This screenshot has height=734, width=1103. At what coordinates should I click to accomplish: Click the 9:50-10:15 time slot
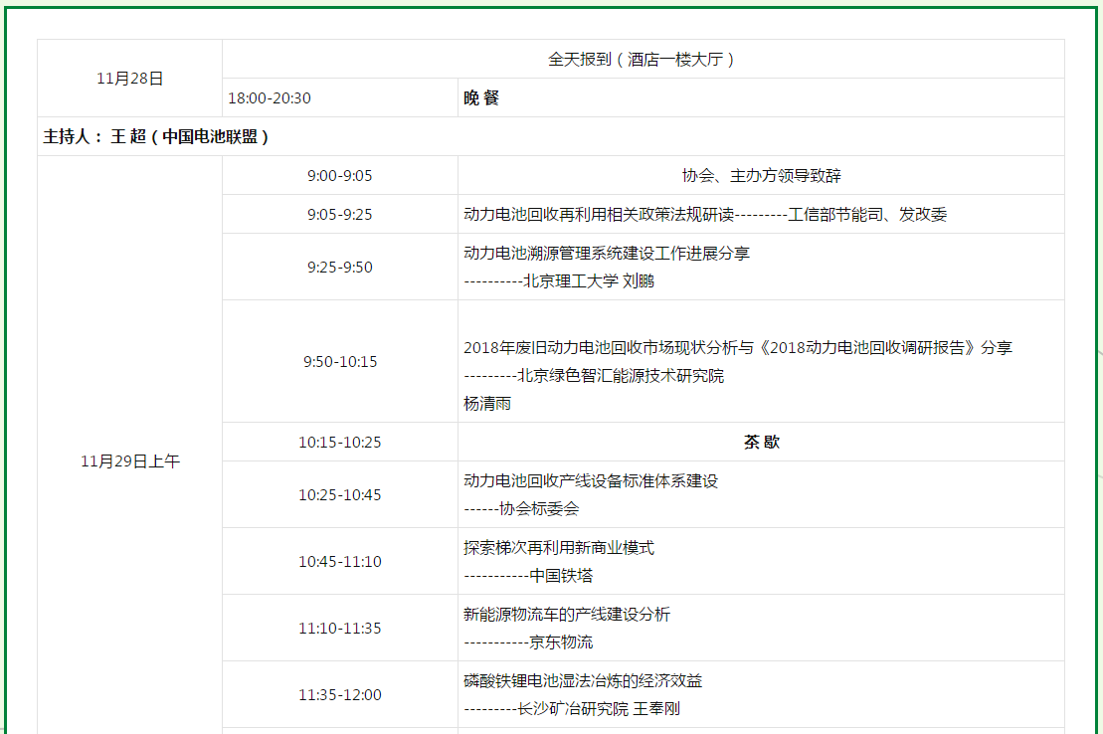[x=339, y=361]
